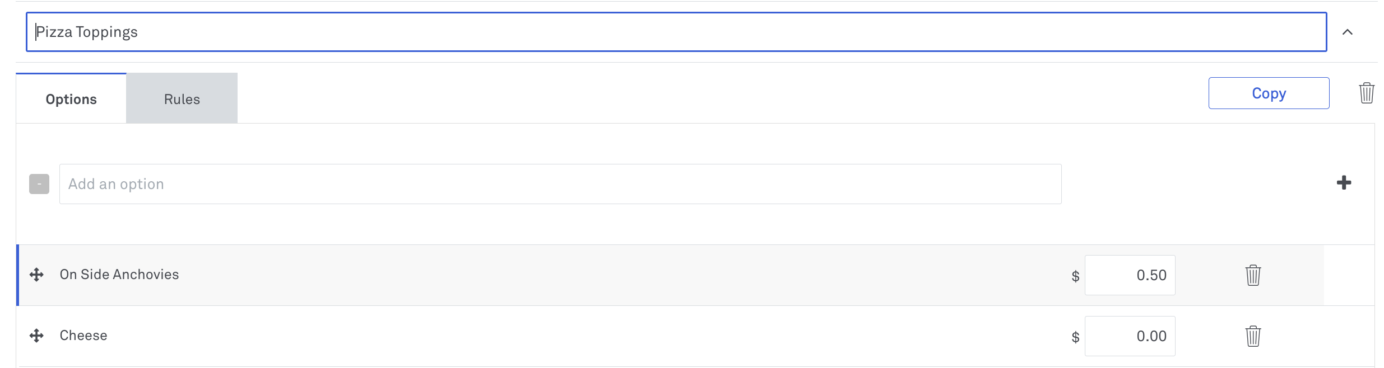Delete the On Side Anchovies option
The image size is (1384, 368).
1253,275
